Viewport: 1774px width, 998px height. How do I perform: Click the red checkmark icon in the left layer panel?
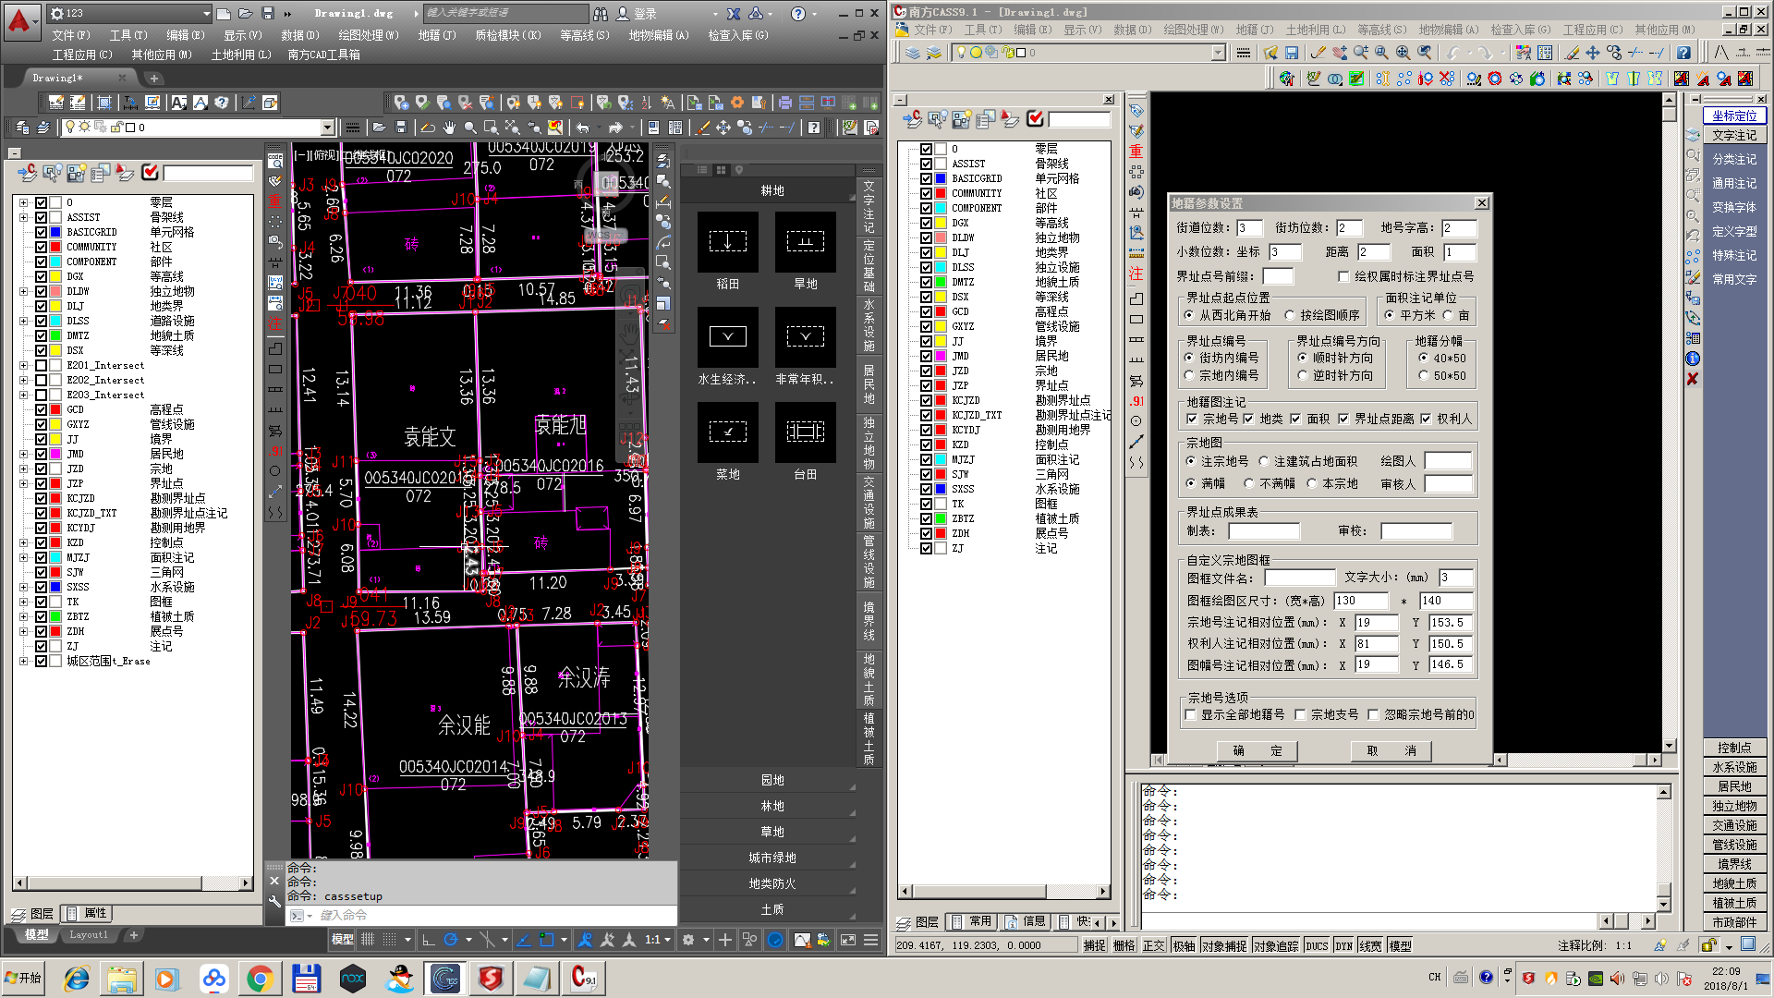pos(151,172)
